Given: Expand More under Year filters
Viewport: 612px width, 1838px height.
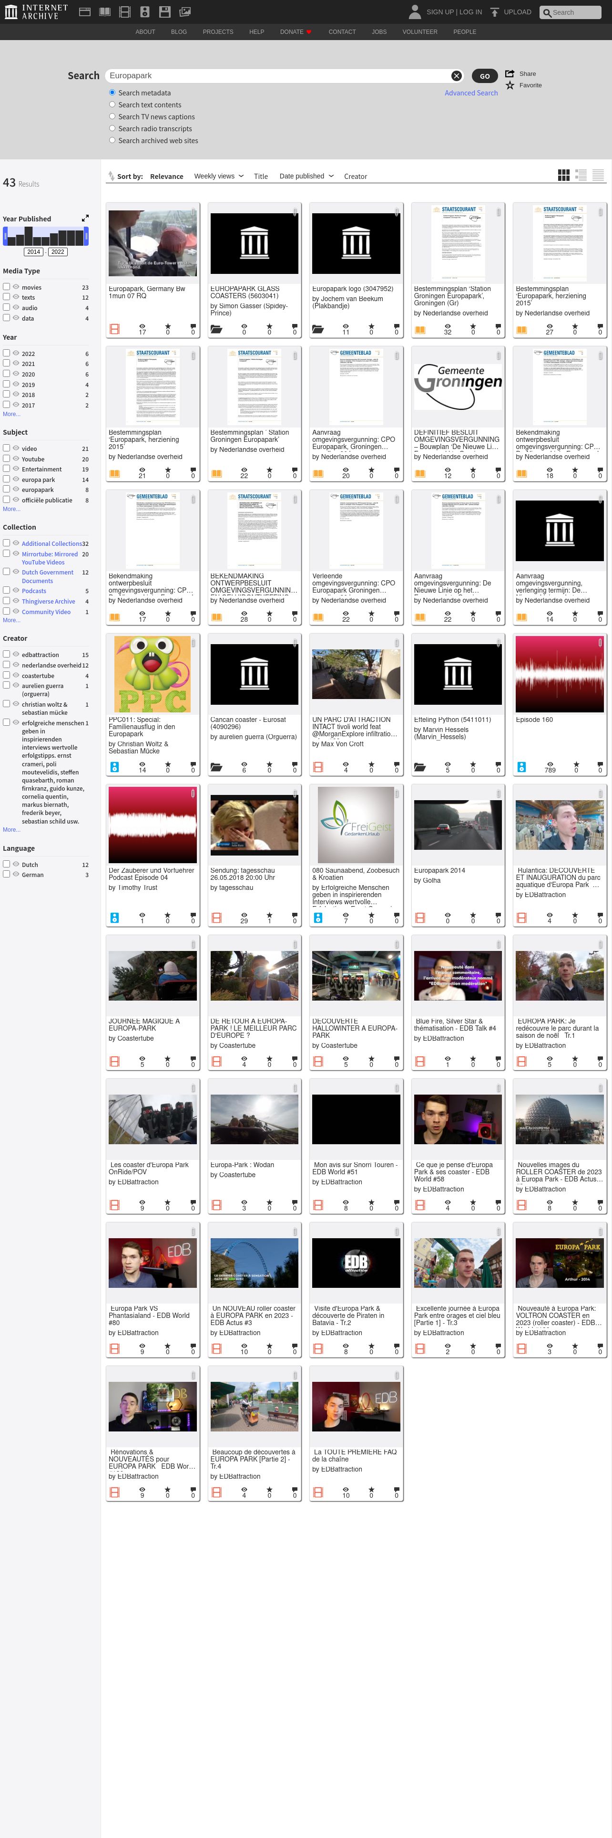Looking at the screenshot, I should [11, 414].
